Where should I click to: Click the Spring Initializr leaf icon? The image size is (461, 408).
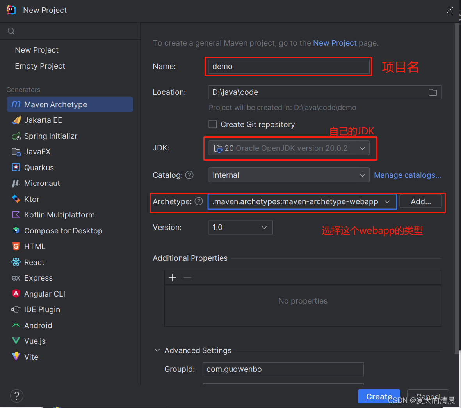pyautogui.click(x=16, y=136)
